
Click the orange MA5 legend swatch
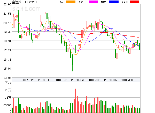[x=71, y=2]
